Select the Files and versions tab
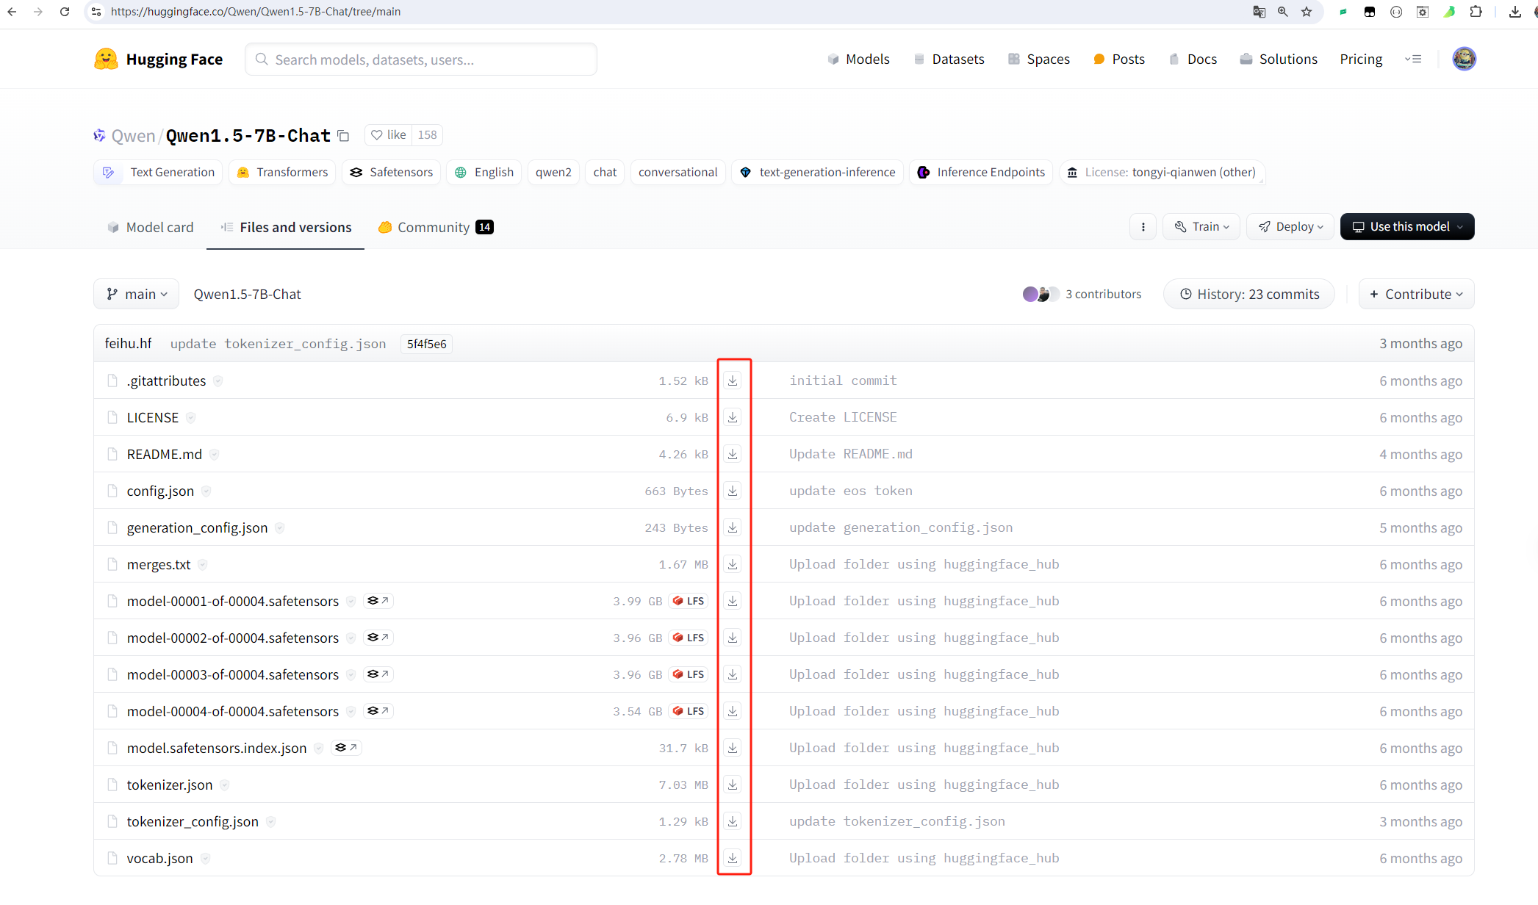This screenshot has height=905, width=1538. click(286, 228)
